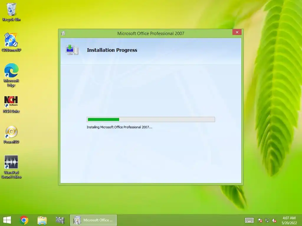
Task: Click the muted volume tray icon
Action: click(x=274, y=220)
